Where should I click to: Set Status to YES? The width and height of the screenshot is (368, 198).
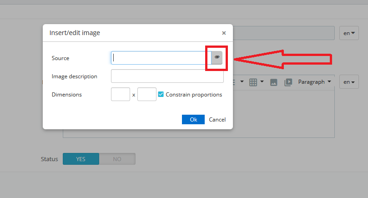tap(81, 159)
